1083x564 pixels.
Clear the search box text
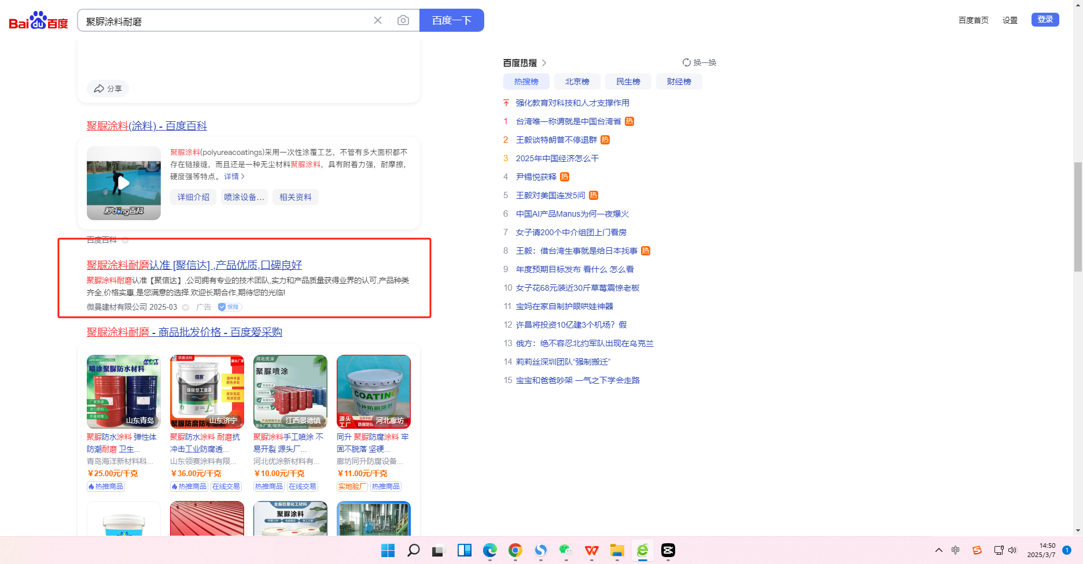click(x=378, y=21)
